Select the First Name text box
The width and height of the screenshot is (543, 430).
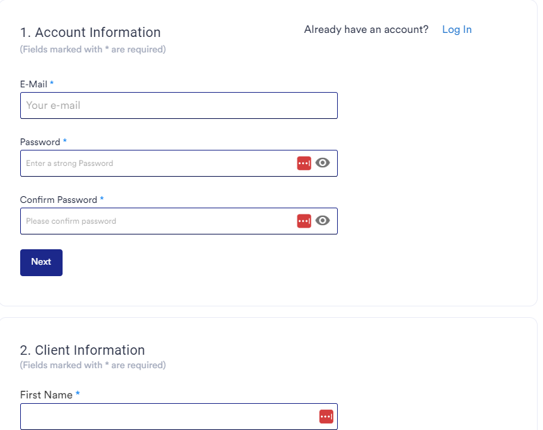[179, 417]
